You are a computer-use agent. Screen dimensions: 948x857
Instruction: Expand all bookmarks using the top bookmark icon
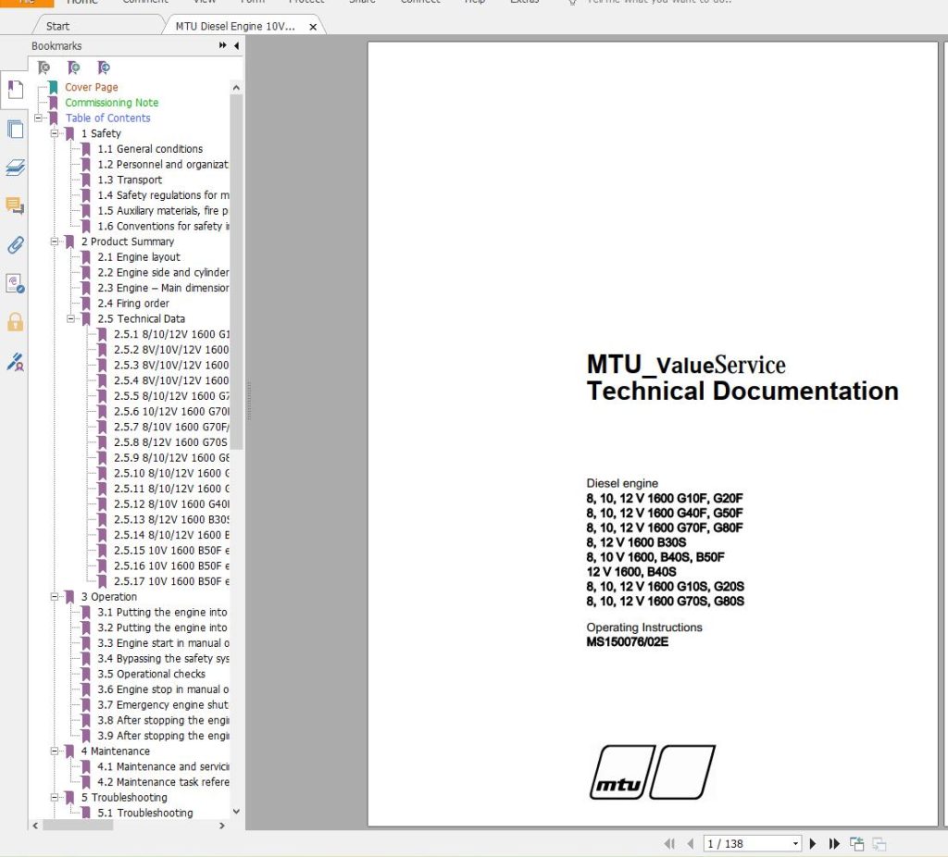tap(44, 68)
